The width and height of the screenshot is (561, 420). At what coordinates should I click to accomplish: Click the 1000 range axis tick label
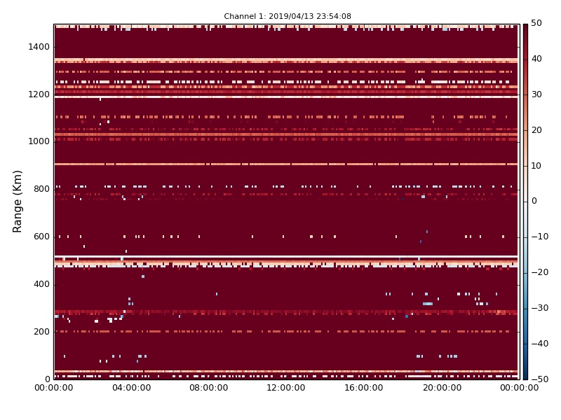point(39,141)
